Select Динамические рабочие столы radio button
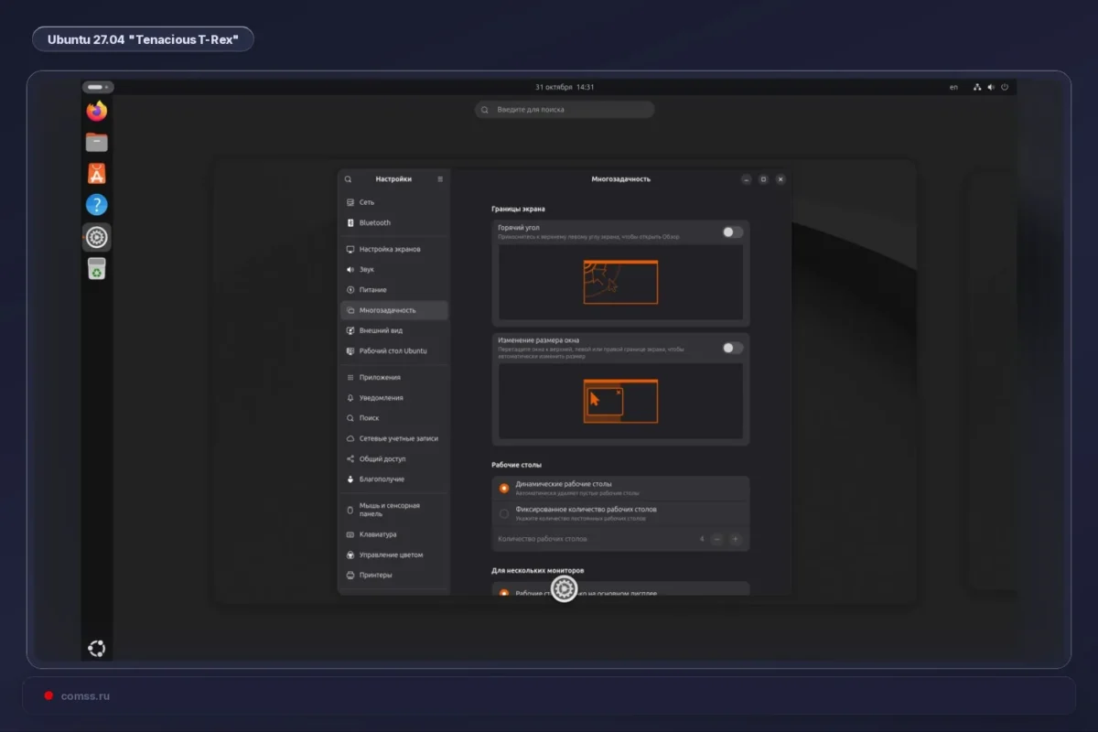1098x732 pixels. coord(504,488)
